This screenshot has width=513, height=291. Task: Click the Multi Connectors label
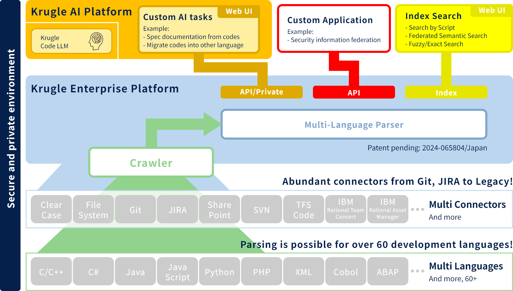point(467,205)
